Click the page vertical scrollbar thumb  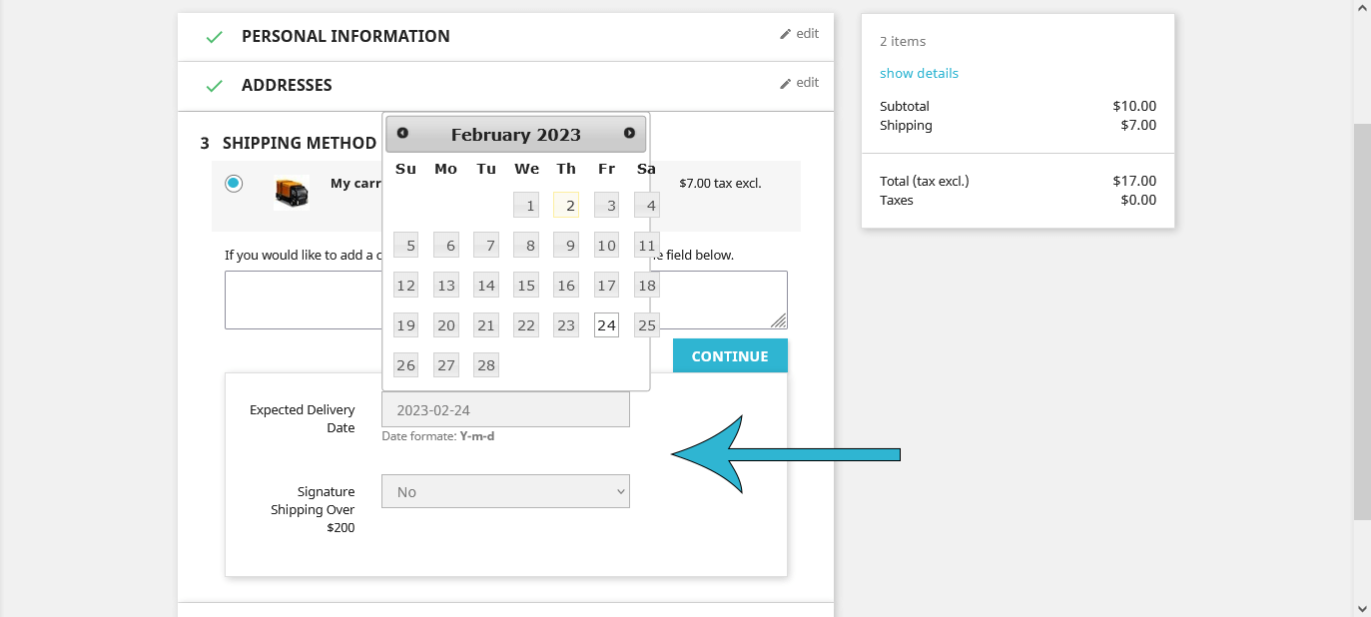coord(1362,321)
